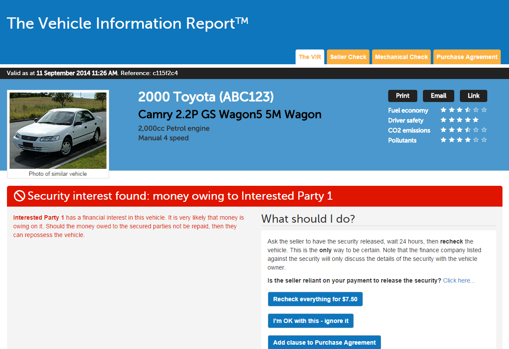Click The Vehicle Information Report title
509x349 pixels.
(x=127, y=23)
